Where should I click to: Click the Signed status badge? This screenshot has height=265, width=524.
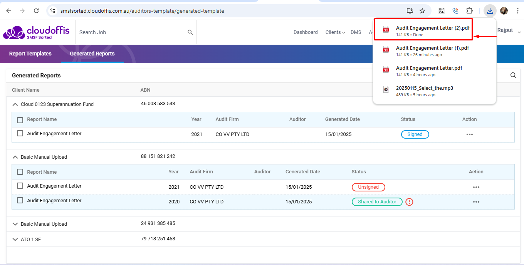coord(415,134)
